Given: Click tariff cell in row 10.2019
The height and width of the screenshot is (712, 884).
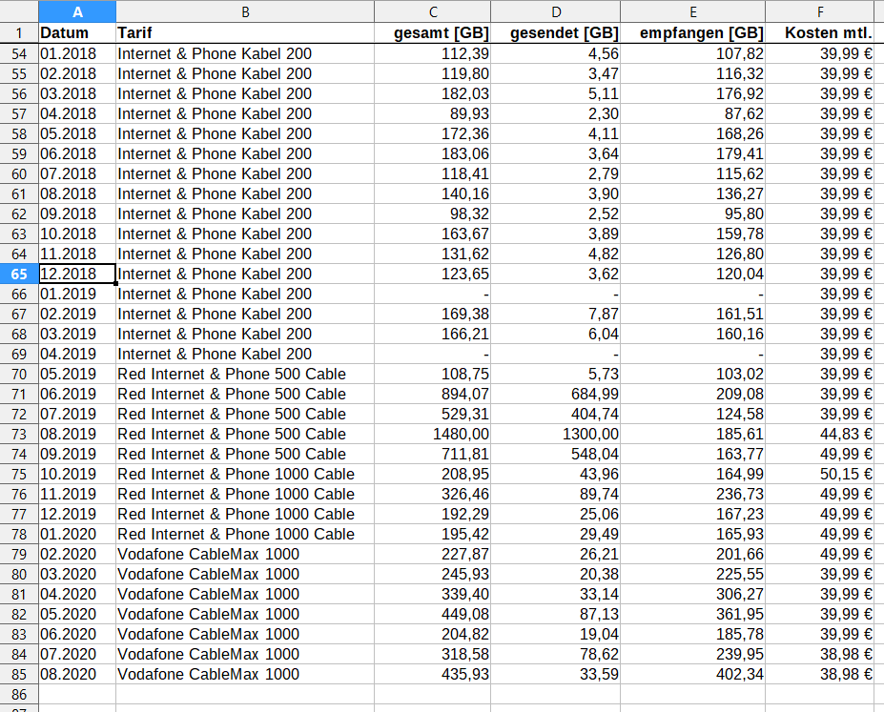Looking at the screenshot, I should click(x=245, y=474).
